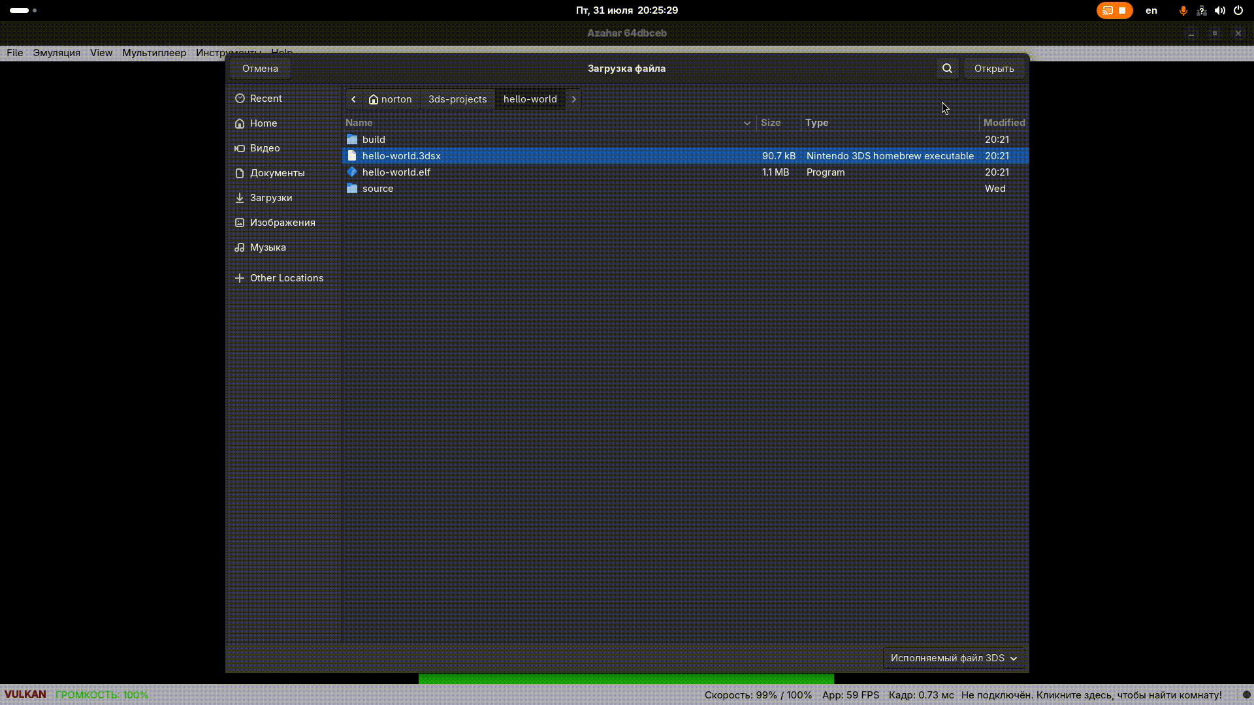Viewport: 1254px width, 705px height.
Task: Click the 1.1 MB size cell
Action: point(775,172)
